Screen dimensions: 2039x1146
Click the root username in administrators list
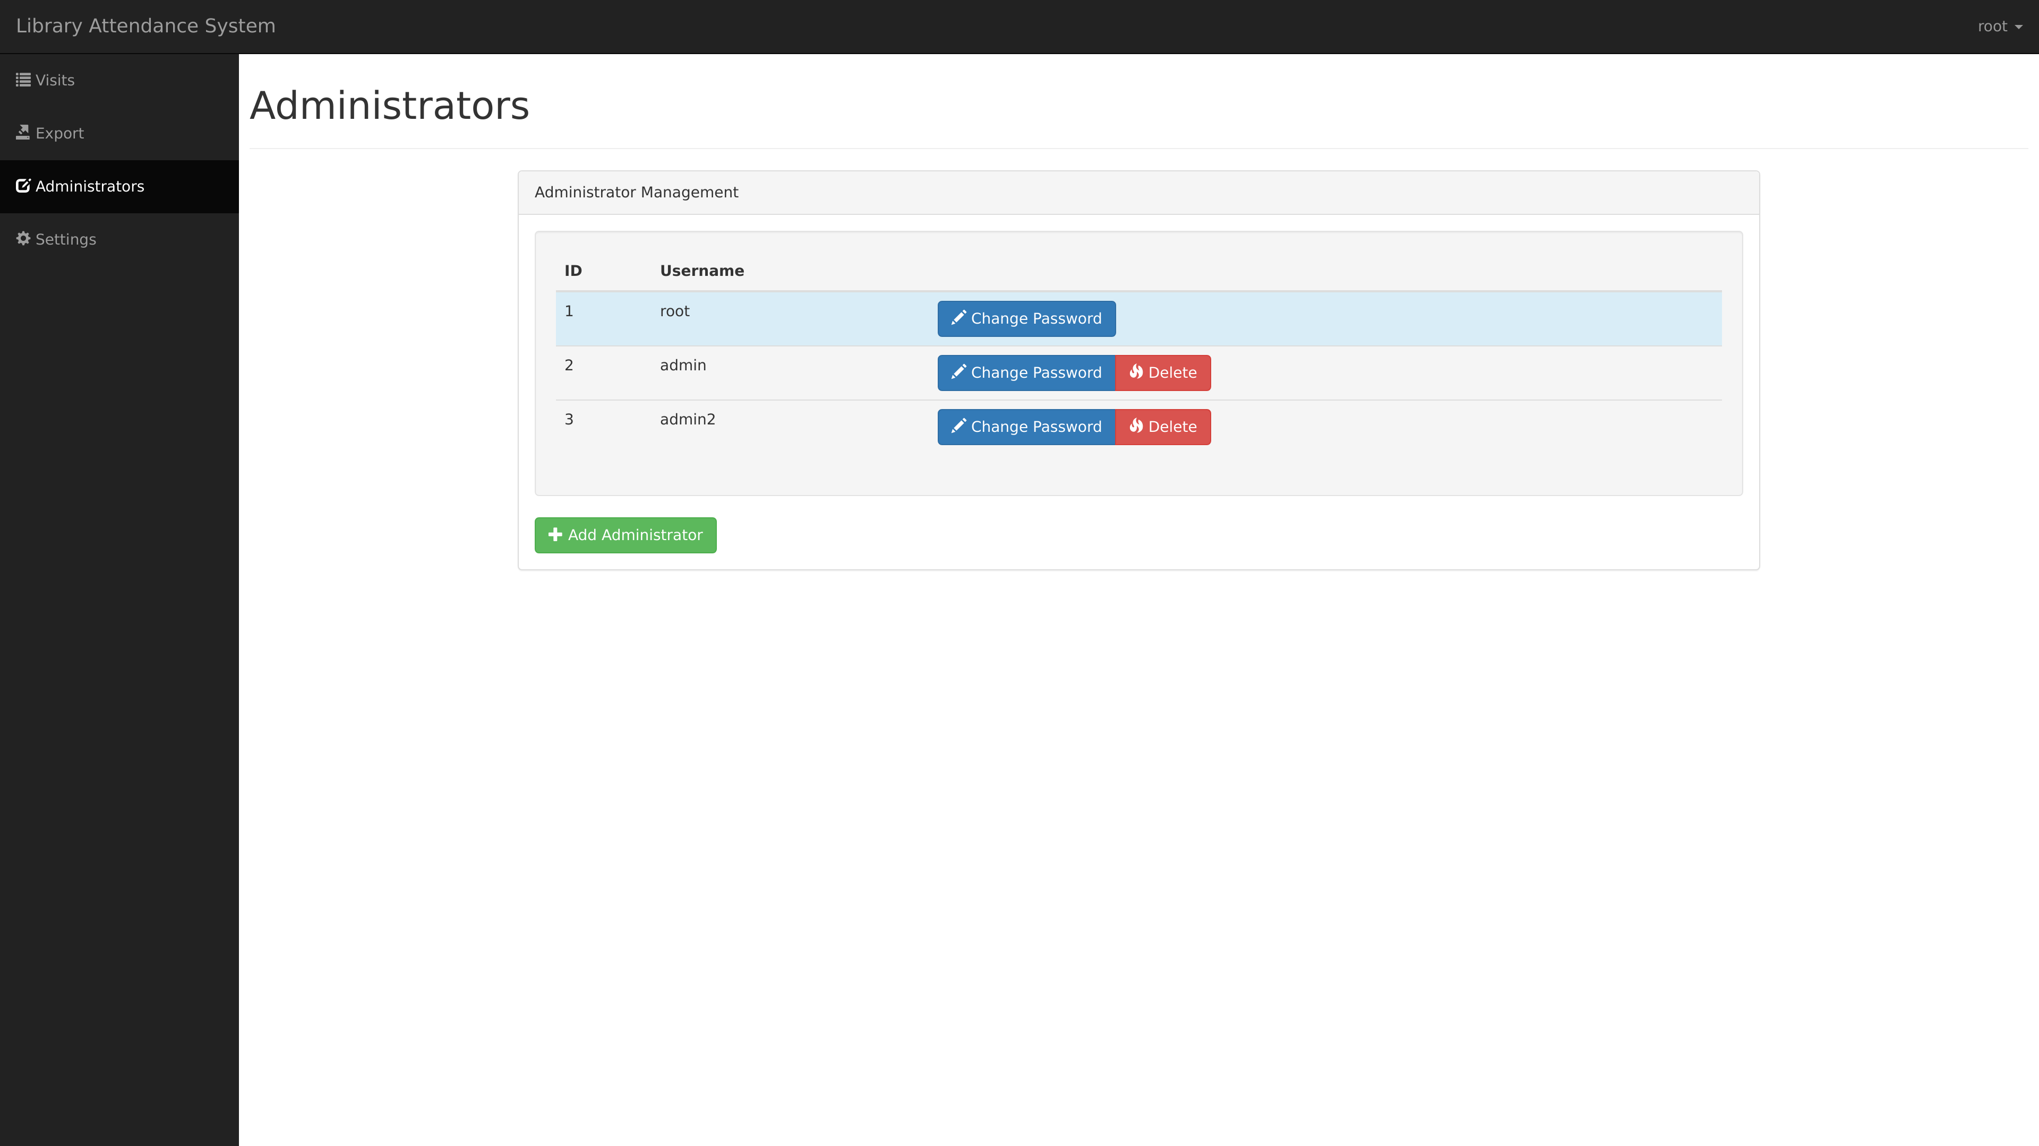point(674,310)
